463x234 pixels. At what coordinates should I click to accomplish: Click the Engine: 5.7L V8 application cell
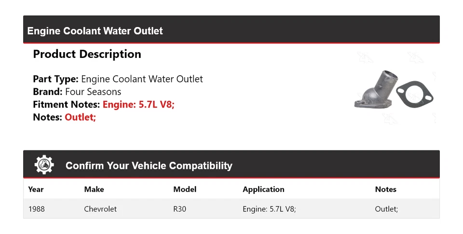[269, 209]
